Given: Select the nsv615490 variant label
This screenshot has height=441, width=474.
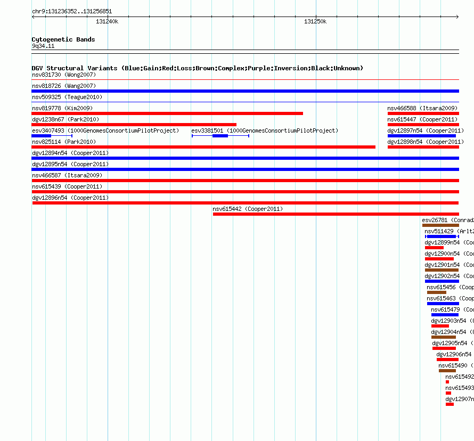Looking at the screenshot, I should (456, 365).
